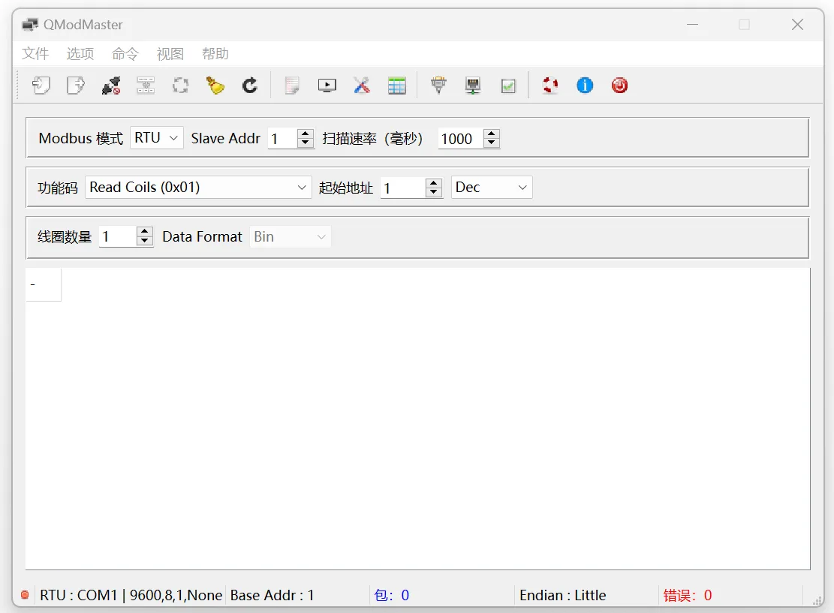
Task: Open general Settings checkmark icon
Action: [508, 85]
